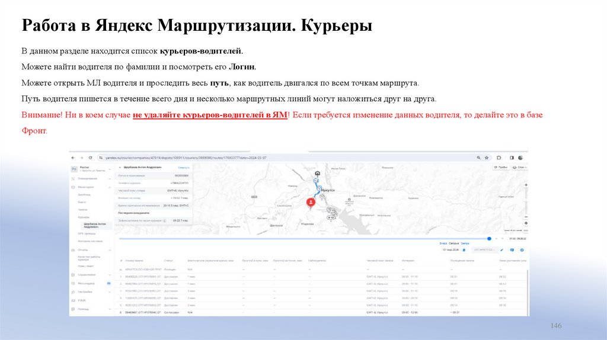Click the browser forward arrow

(82, 158)
